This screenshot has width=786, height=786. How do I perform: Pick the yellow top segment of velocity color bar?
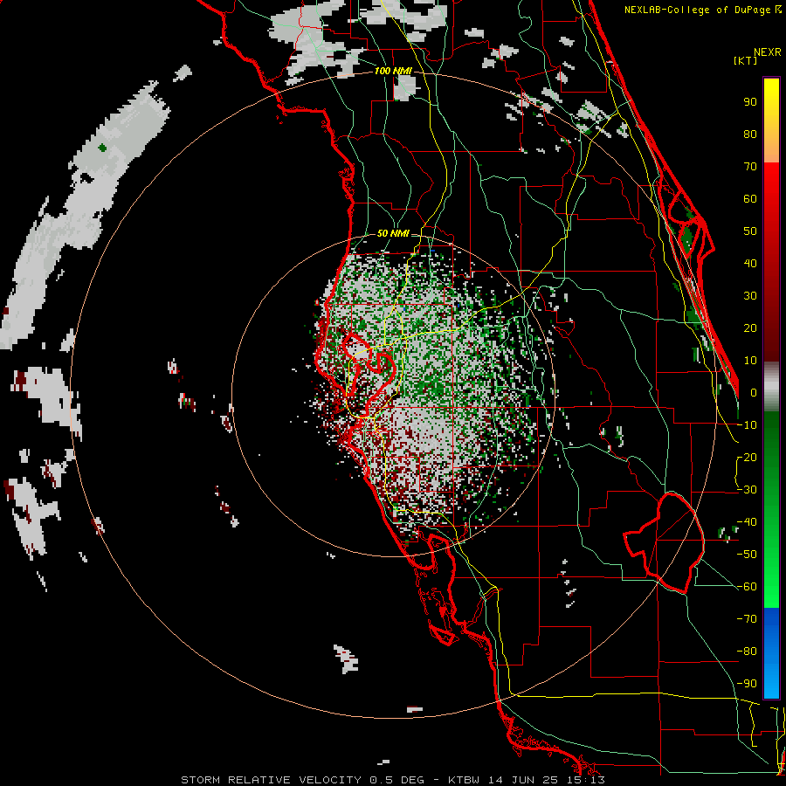coord(771,121)
